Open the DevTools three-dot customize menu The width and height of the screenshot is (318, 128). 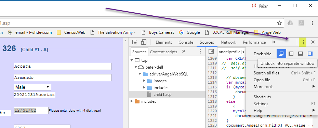(303, 42)
